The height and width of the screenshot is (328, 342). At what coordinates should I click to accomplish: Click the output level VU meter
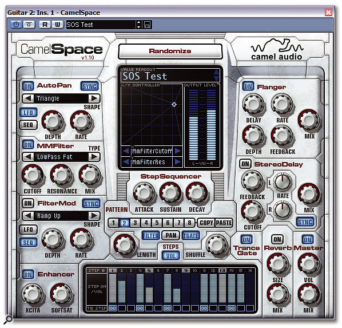click(202, 125)
